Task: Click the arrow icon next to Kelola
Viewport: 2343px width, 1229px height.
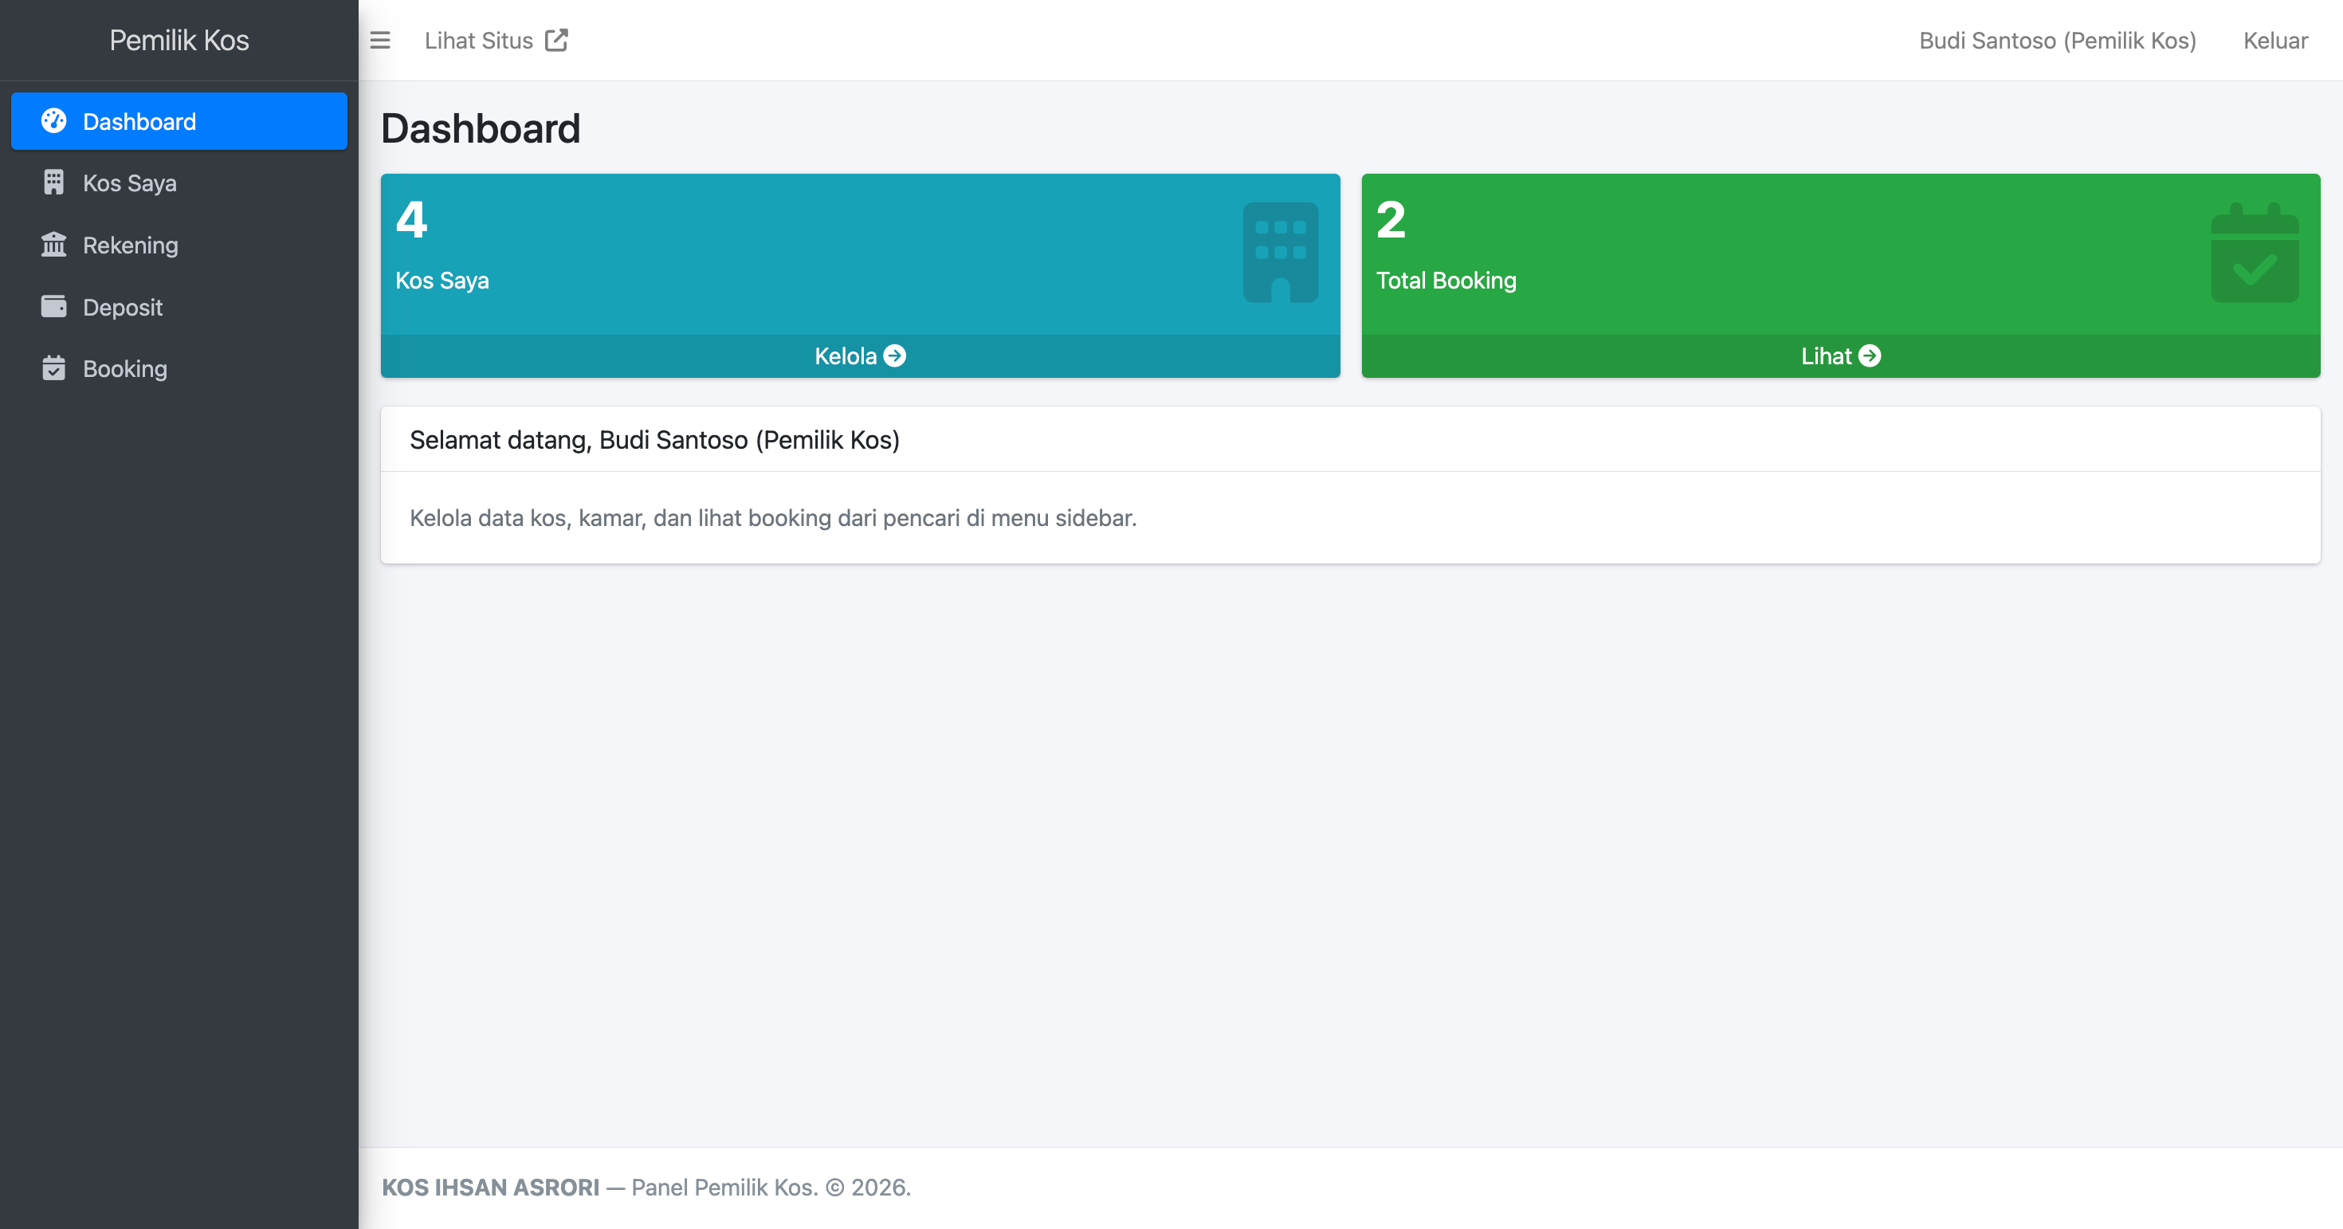Action: tap(895, 355)
